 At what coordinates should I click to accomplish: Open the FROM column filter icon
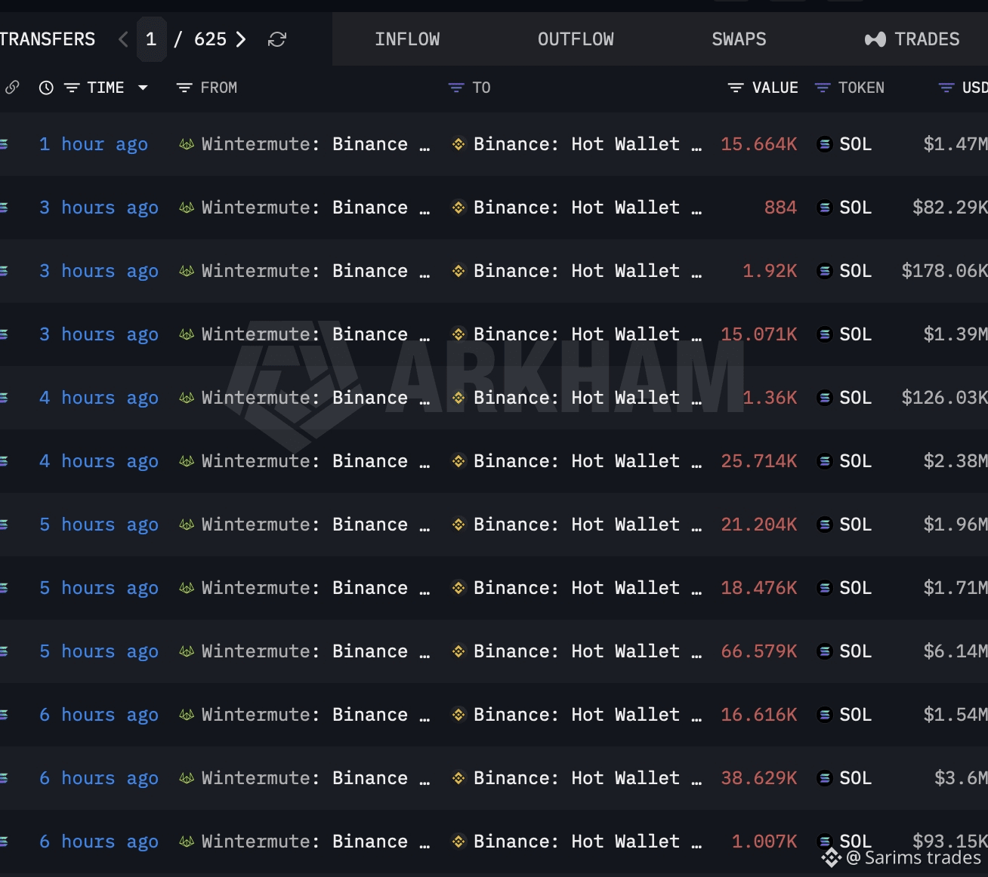184,88
